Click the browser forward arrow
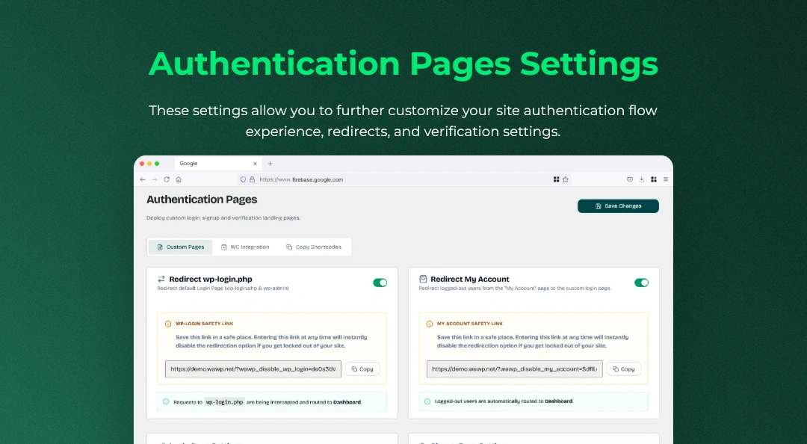The image size is (807, 444). tap(155, 179)
